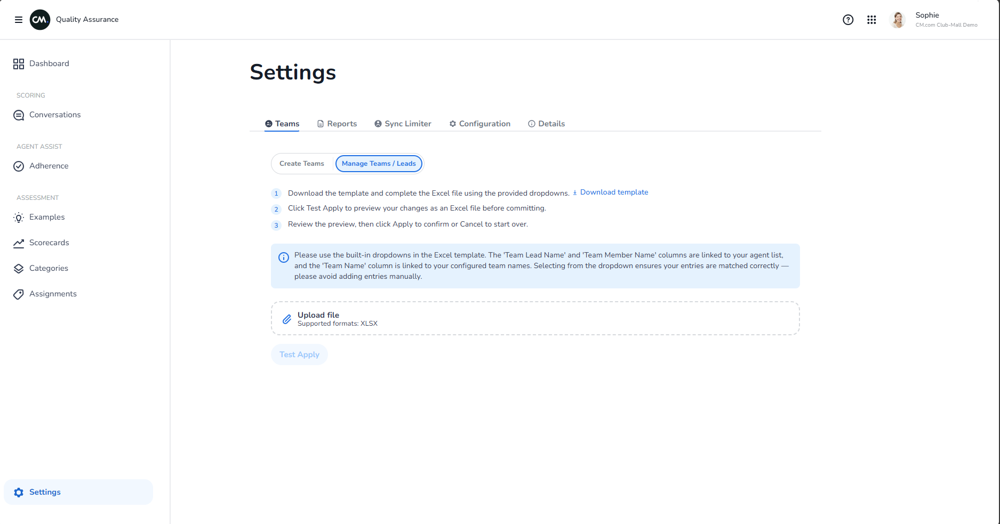1000x524 pixels.
Task: Click the Assignments tag icon
Action: coord(19,294)
